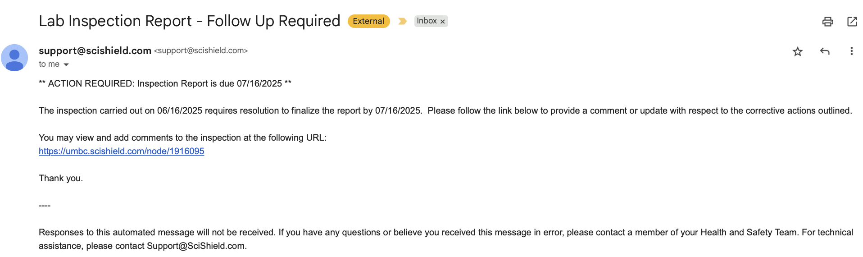Click the Lab Inspection Report subject line
This screenshot has width=863, height=257.
click(190, 21)
